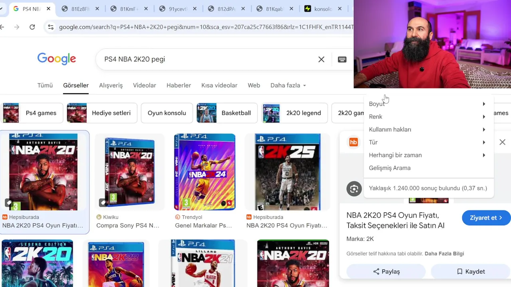Click the browser address bar URL
Image resolution: width=511 pixels, height=287 pixels.
click(x=206, y=27)
